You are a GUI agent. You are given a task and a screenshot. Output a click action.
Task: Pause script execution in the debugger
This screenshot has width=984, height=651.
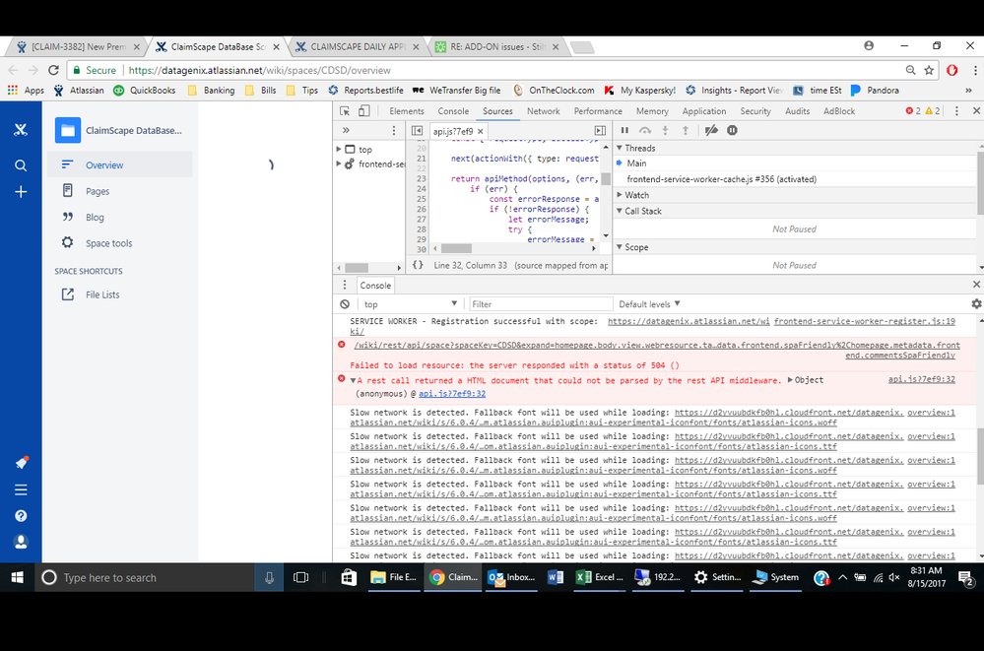pos(624,131)
